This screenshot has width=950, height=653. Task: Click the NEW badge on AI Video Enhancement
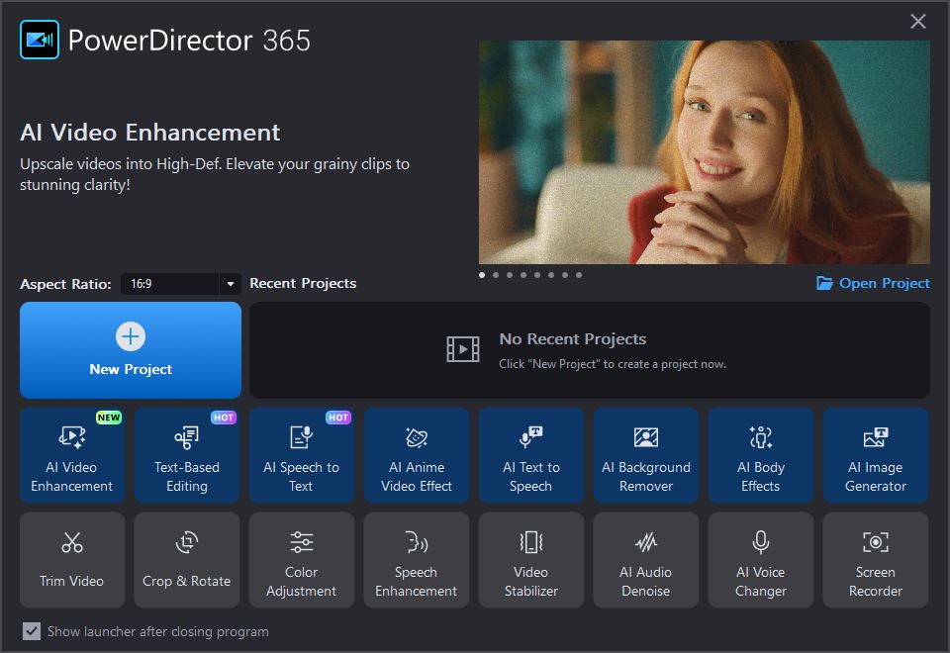click(109, 418)
